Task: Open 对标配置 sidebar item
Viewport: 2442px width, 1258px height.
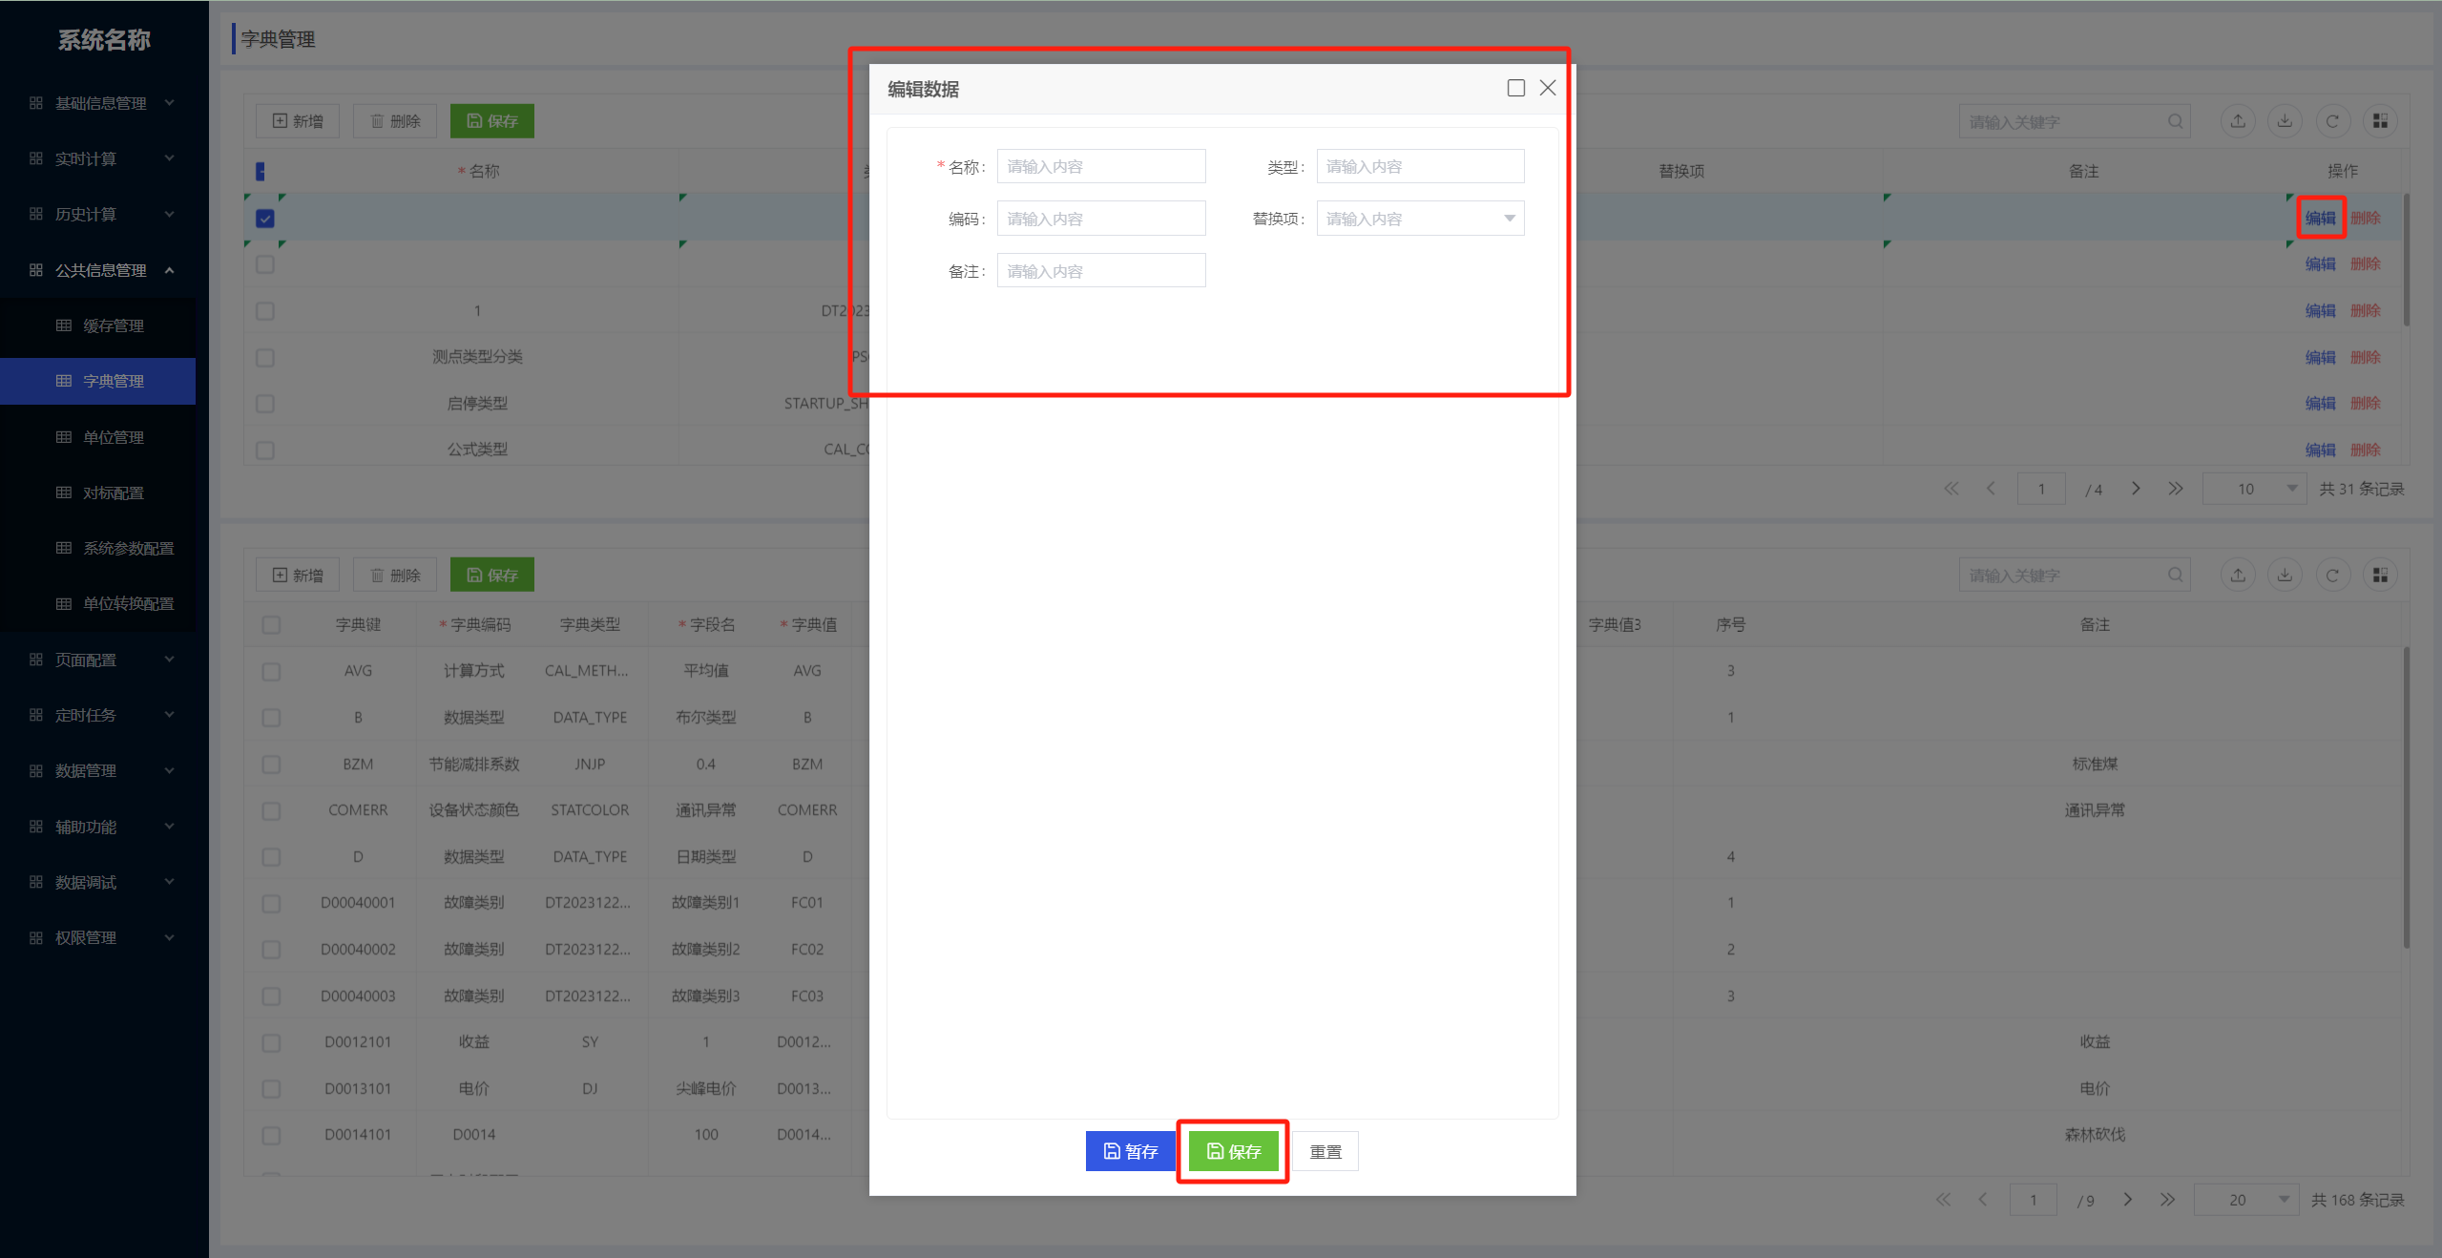Action: tap(98, 493)
